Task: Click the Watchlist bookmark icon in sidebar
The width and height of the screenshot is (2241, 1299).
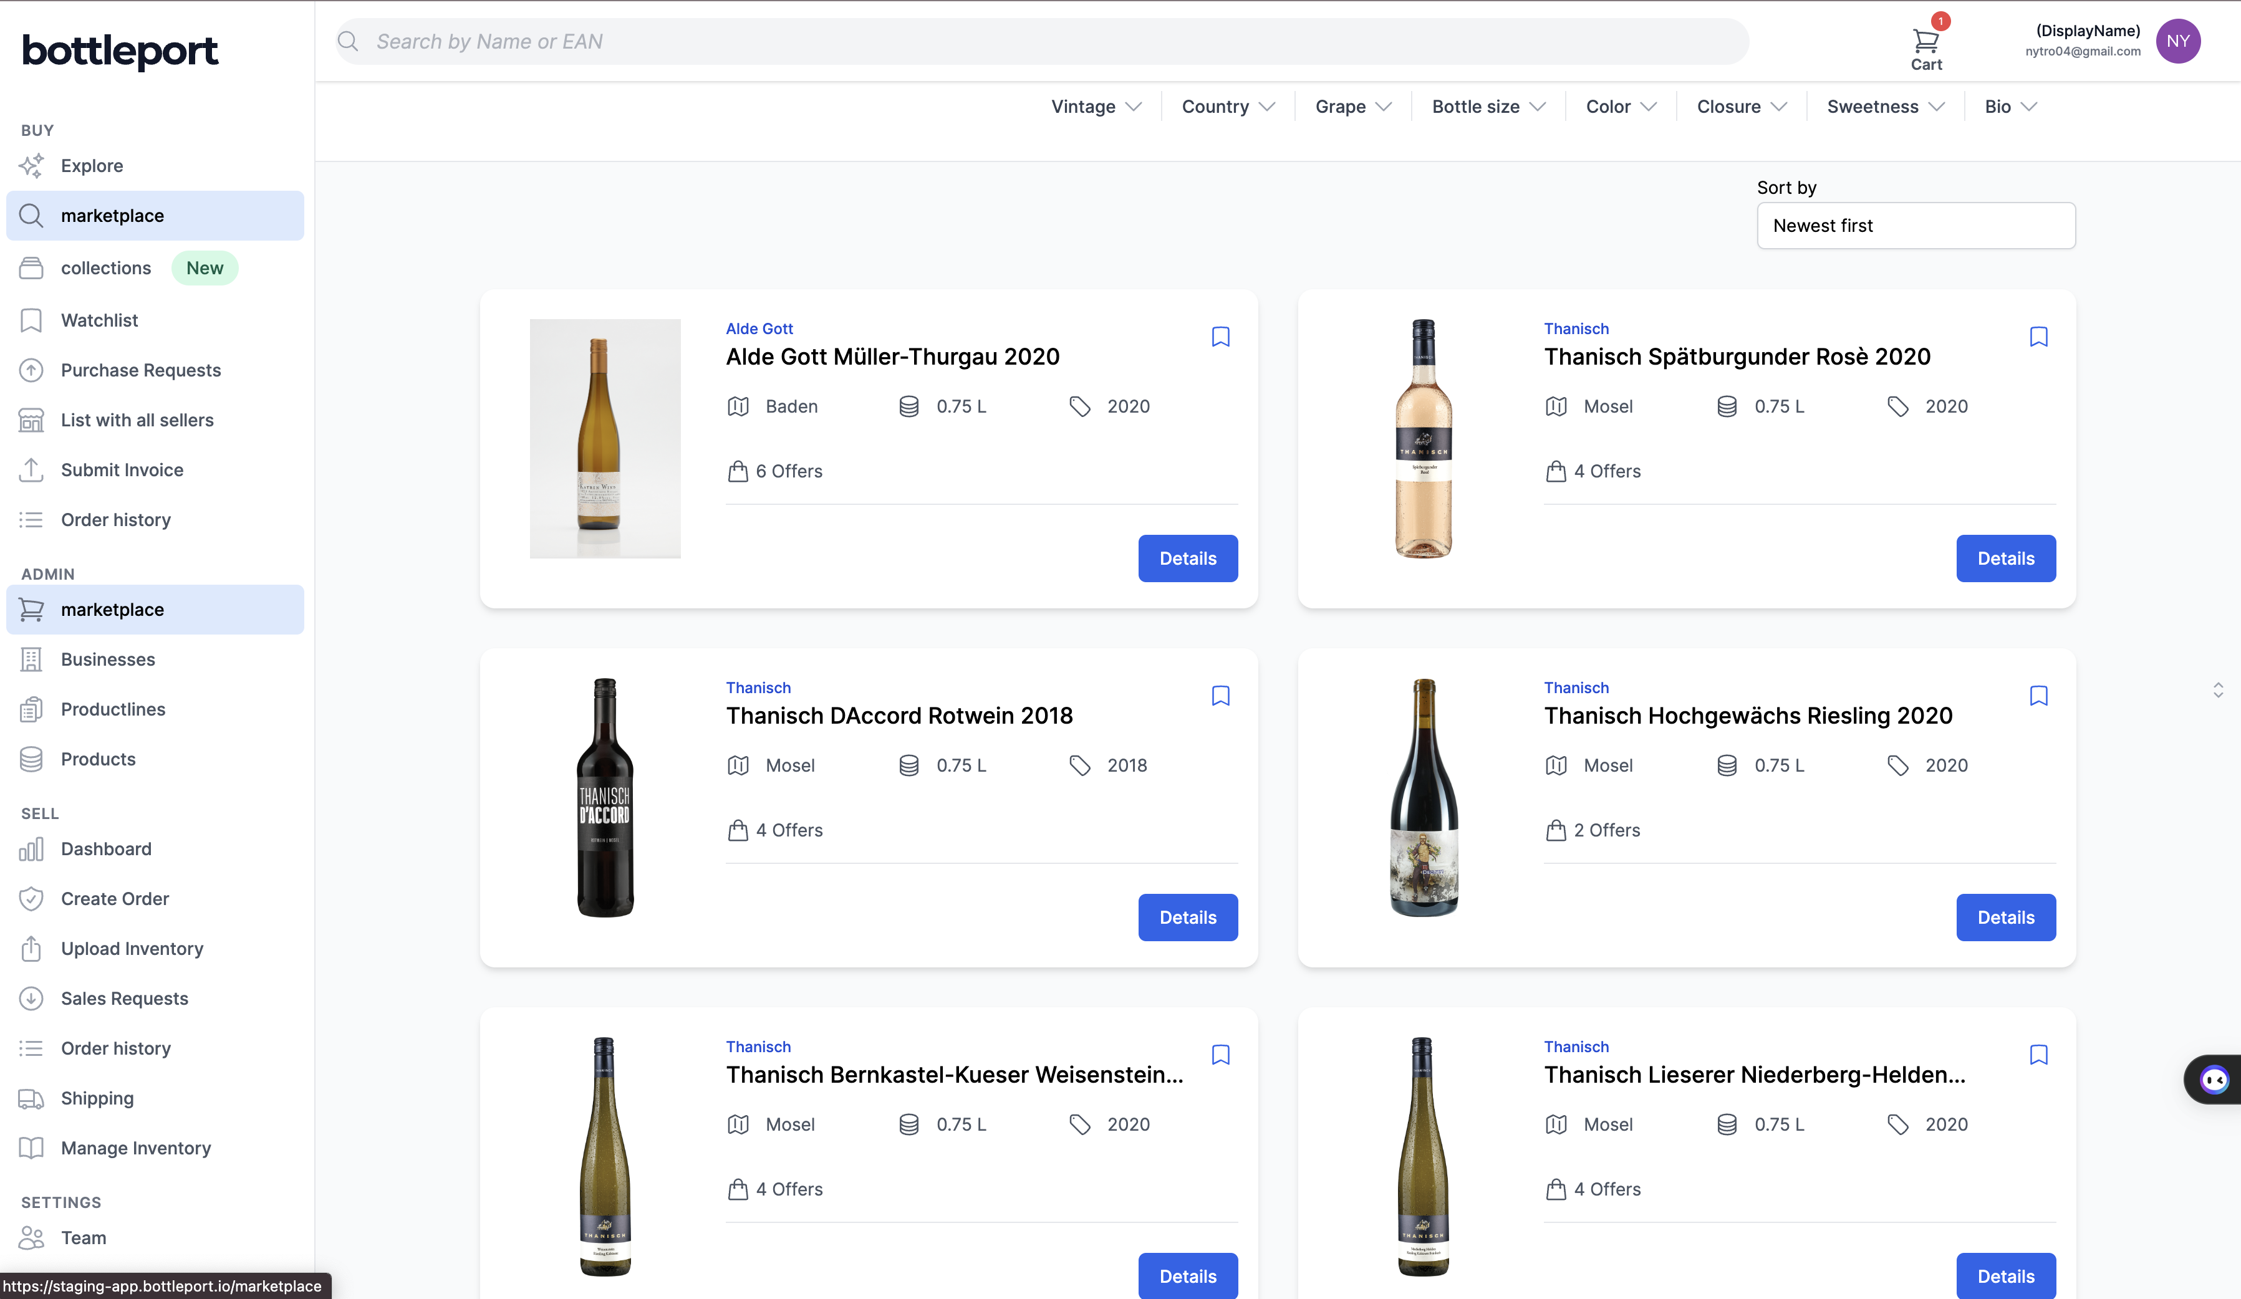Action: (31, 320)
